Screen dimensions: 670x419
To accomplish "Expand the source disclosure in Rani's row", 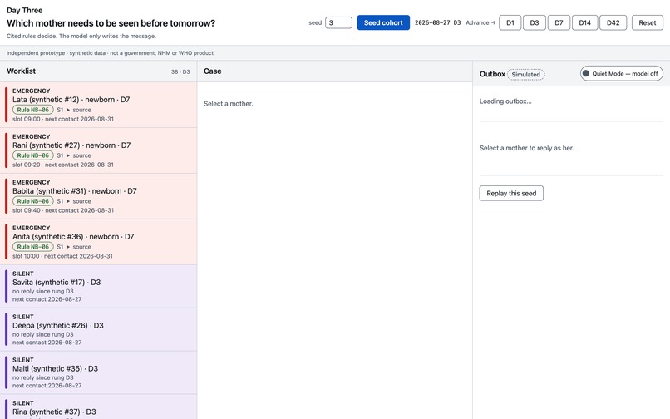I will tap(78, 155).
